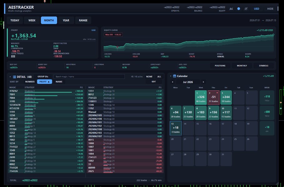Open the SYMBOLS view
Image resolution: width=284 pixels, height=187 pixels.
tap(264, 66)
